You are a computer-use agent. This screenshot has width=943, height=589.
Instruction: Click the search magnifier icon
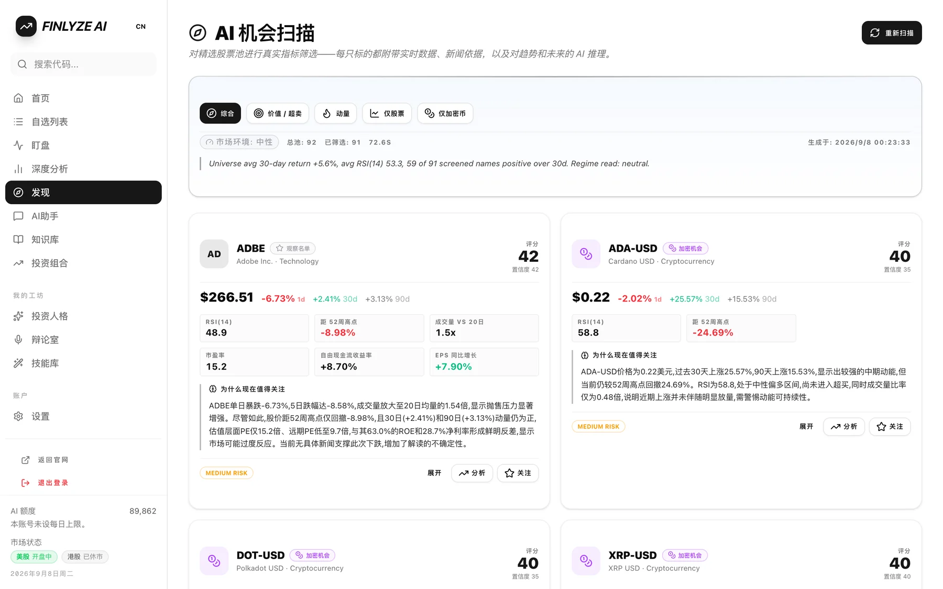tap(22, 64)
